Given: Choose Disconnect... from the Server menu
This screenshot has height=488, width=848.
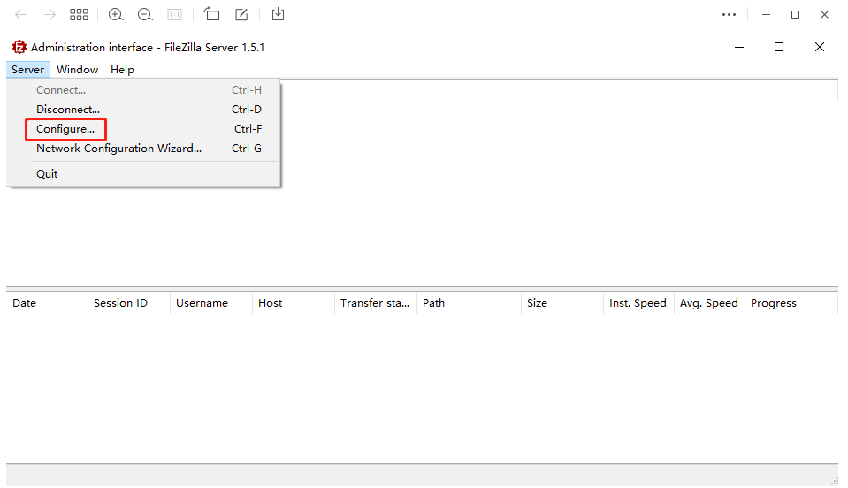Looking at the screenshot, I should point(143,109).
